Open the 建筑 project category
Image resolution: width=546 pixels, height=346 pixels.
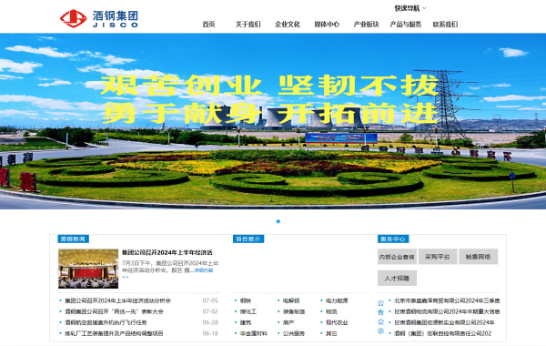[x=246, y=322]
